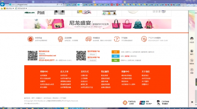Screen dimensions: 197x109
Task: Open the 尼龙盛宴 handbag banner
Action: [97, 24]
